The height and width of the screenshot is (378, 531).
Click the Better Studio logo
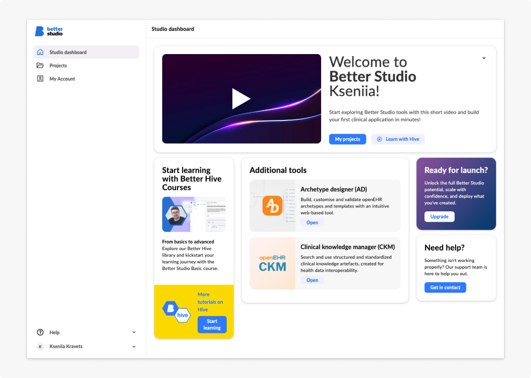coord(49,31)
